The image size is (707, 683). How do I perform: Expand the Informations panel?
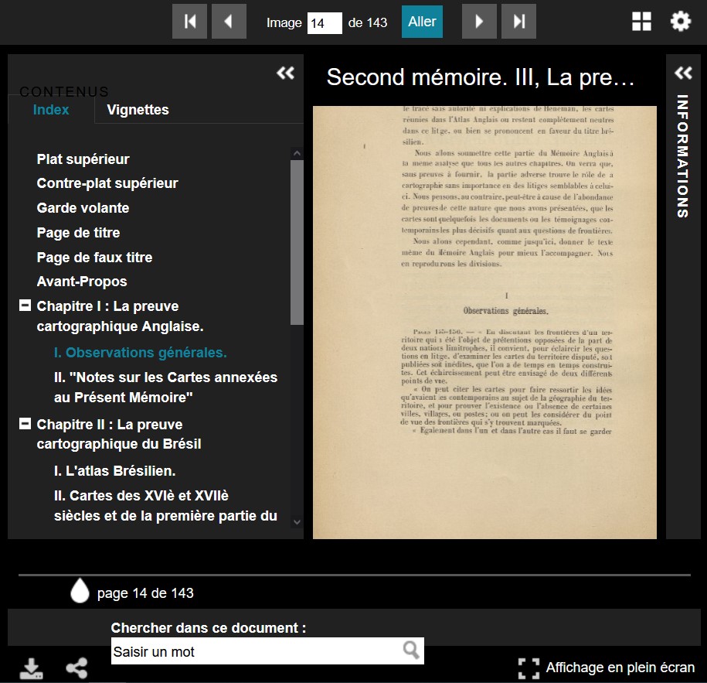[682, 73]
